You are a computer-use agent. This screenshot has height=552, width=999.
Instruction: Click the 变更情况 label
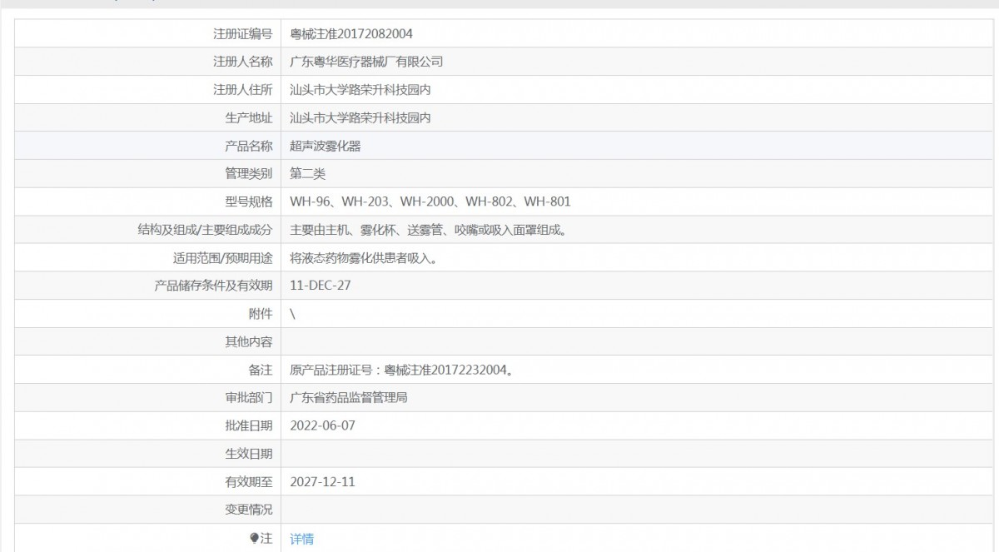click(x=249, y=510)
